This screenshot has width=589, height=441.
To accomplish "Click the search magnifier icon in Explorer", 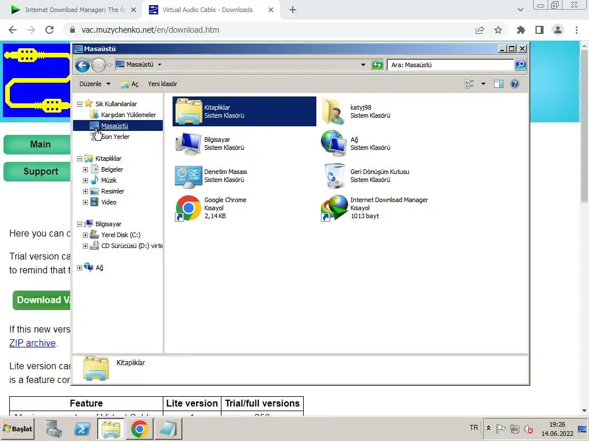I will [520, 65].
